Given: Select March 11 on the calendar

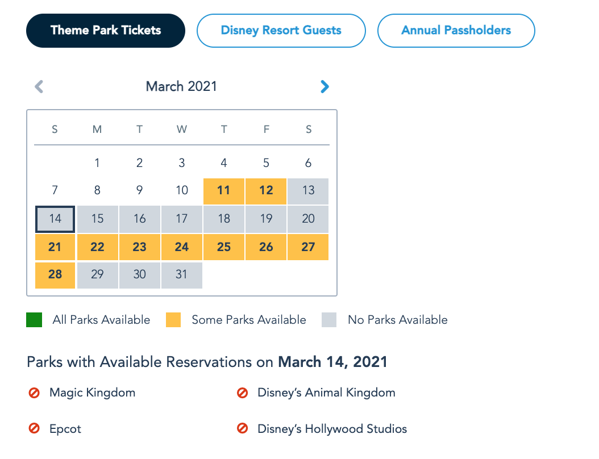Looking at the screenshot, I should coord(224,190).
